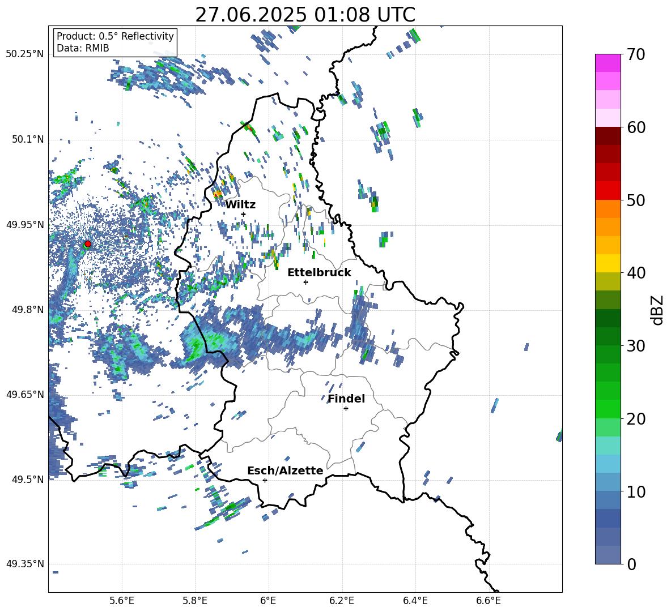Viewport: 671px width, 612px height.
Task: Click the Ettelbruck station cross marker
Action: point(305,282)
